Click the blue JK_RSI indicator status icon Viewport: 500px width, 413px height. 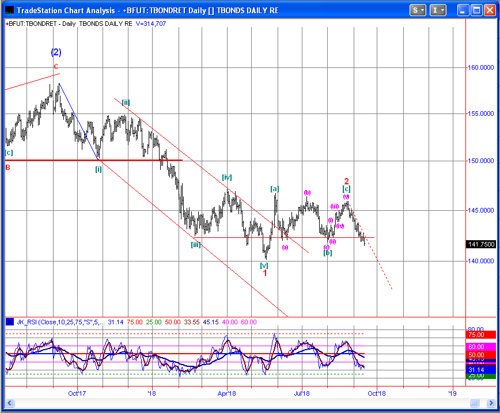point(10,322)
